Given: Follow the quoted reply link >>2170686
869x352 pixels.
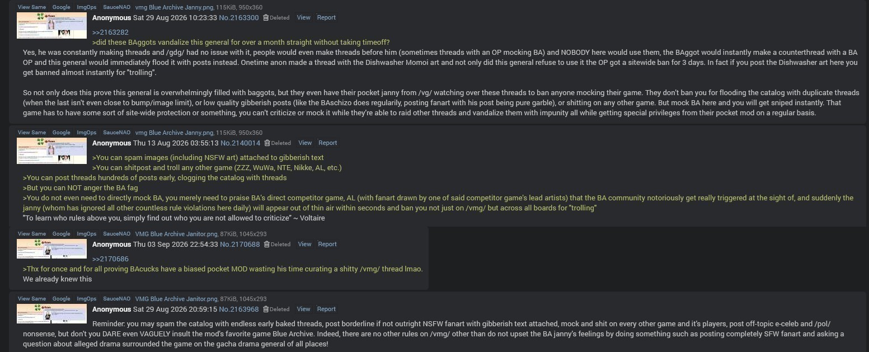Looking at the screenshot, I should coord(110,259).
